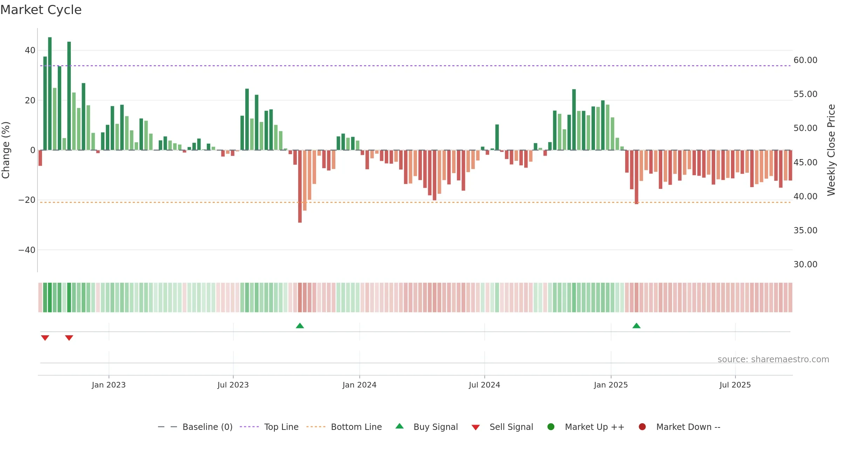The width and height of the screenshot is (841, 473).
Task: Click the Jul 2024 axis label
Action: click(x=485, y=385)
